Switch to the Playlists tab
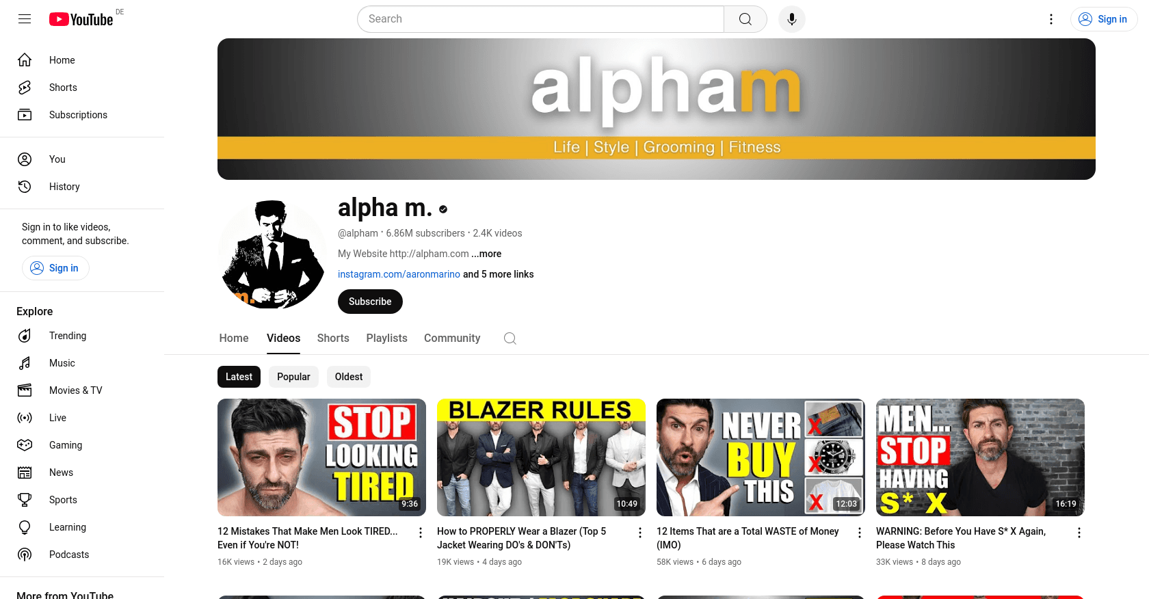The image size is (1149, 599). click(386, 338)
